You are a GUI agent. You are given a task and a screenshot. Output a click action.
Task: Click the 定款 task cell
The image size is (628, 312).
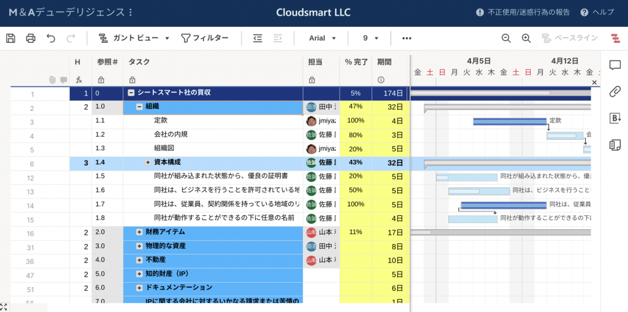pos(213,121)
